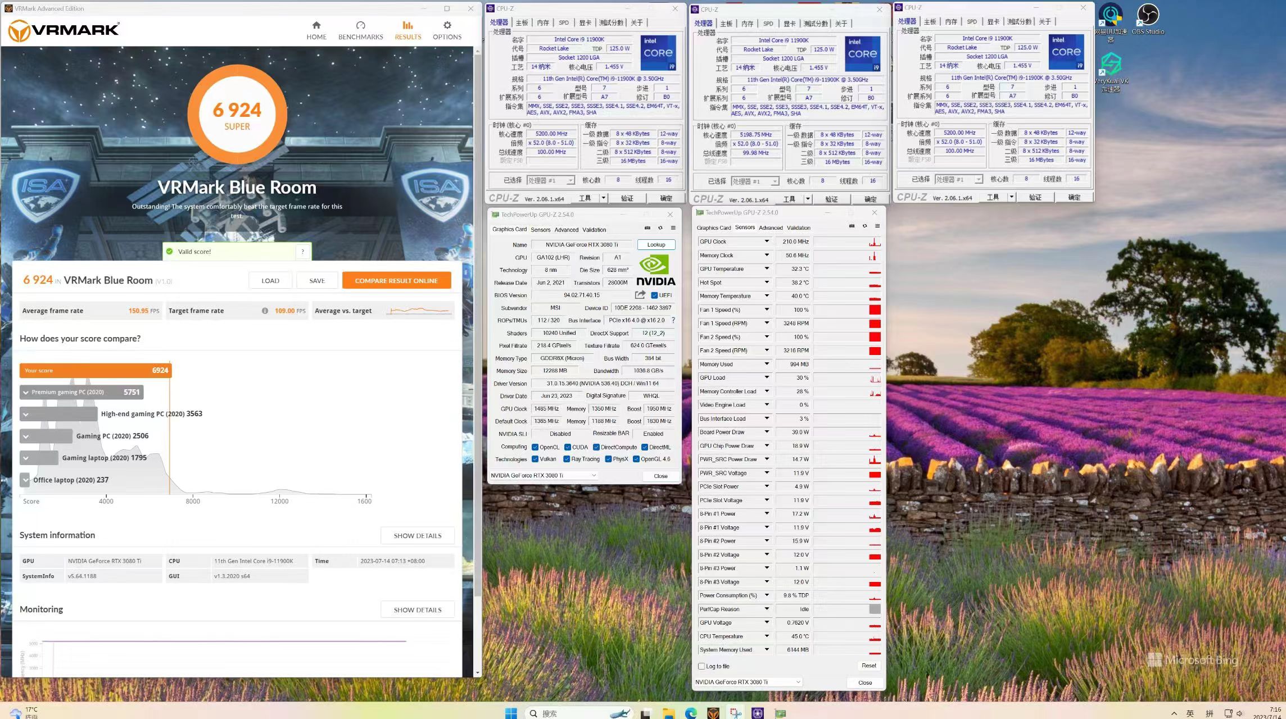Open Graphics Card tab in GPU-Z Sensors window
This screenshot has width=1286, height=719.
tap(714, 227)
